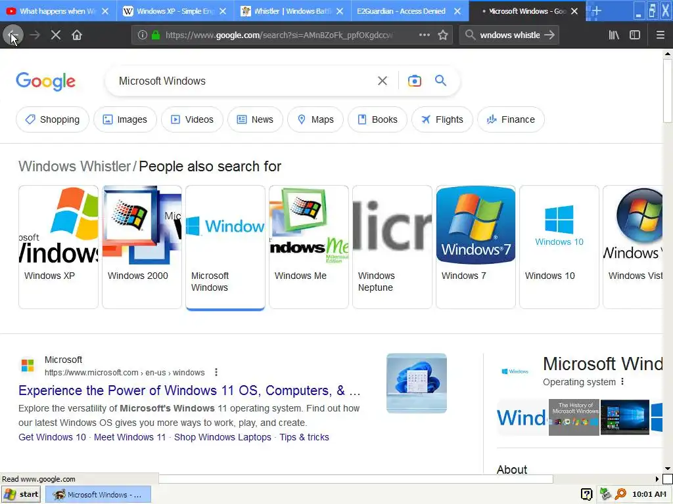
Task: Click the Windows 11 result thumbnail
Action: (x=416, y=383)
